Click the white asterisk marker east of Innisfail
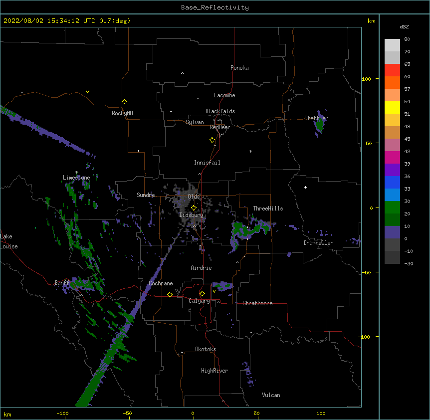This screenshot has height=420, width=430. coord(250,151)
